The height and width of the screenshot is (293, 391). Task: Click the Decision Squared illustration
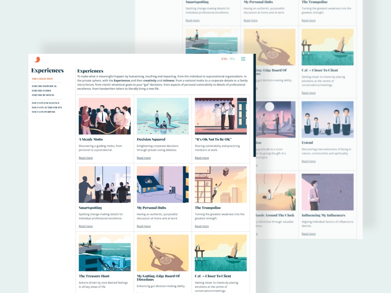coord(163,116)
